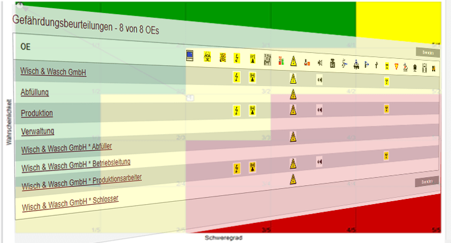
Task: Select the noise speaker icon in header row
Action: click(319, 62)
